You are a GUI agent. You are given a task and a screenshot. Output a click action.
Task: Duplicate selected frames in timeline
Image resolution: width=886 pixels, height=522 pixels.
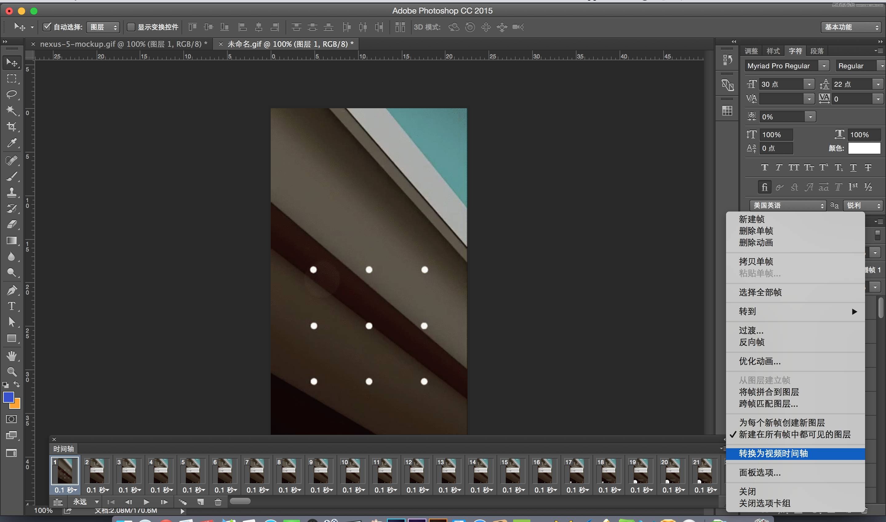(x=200, y=502)
